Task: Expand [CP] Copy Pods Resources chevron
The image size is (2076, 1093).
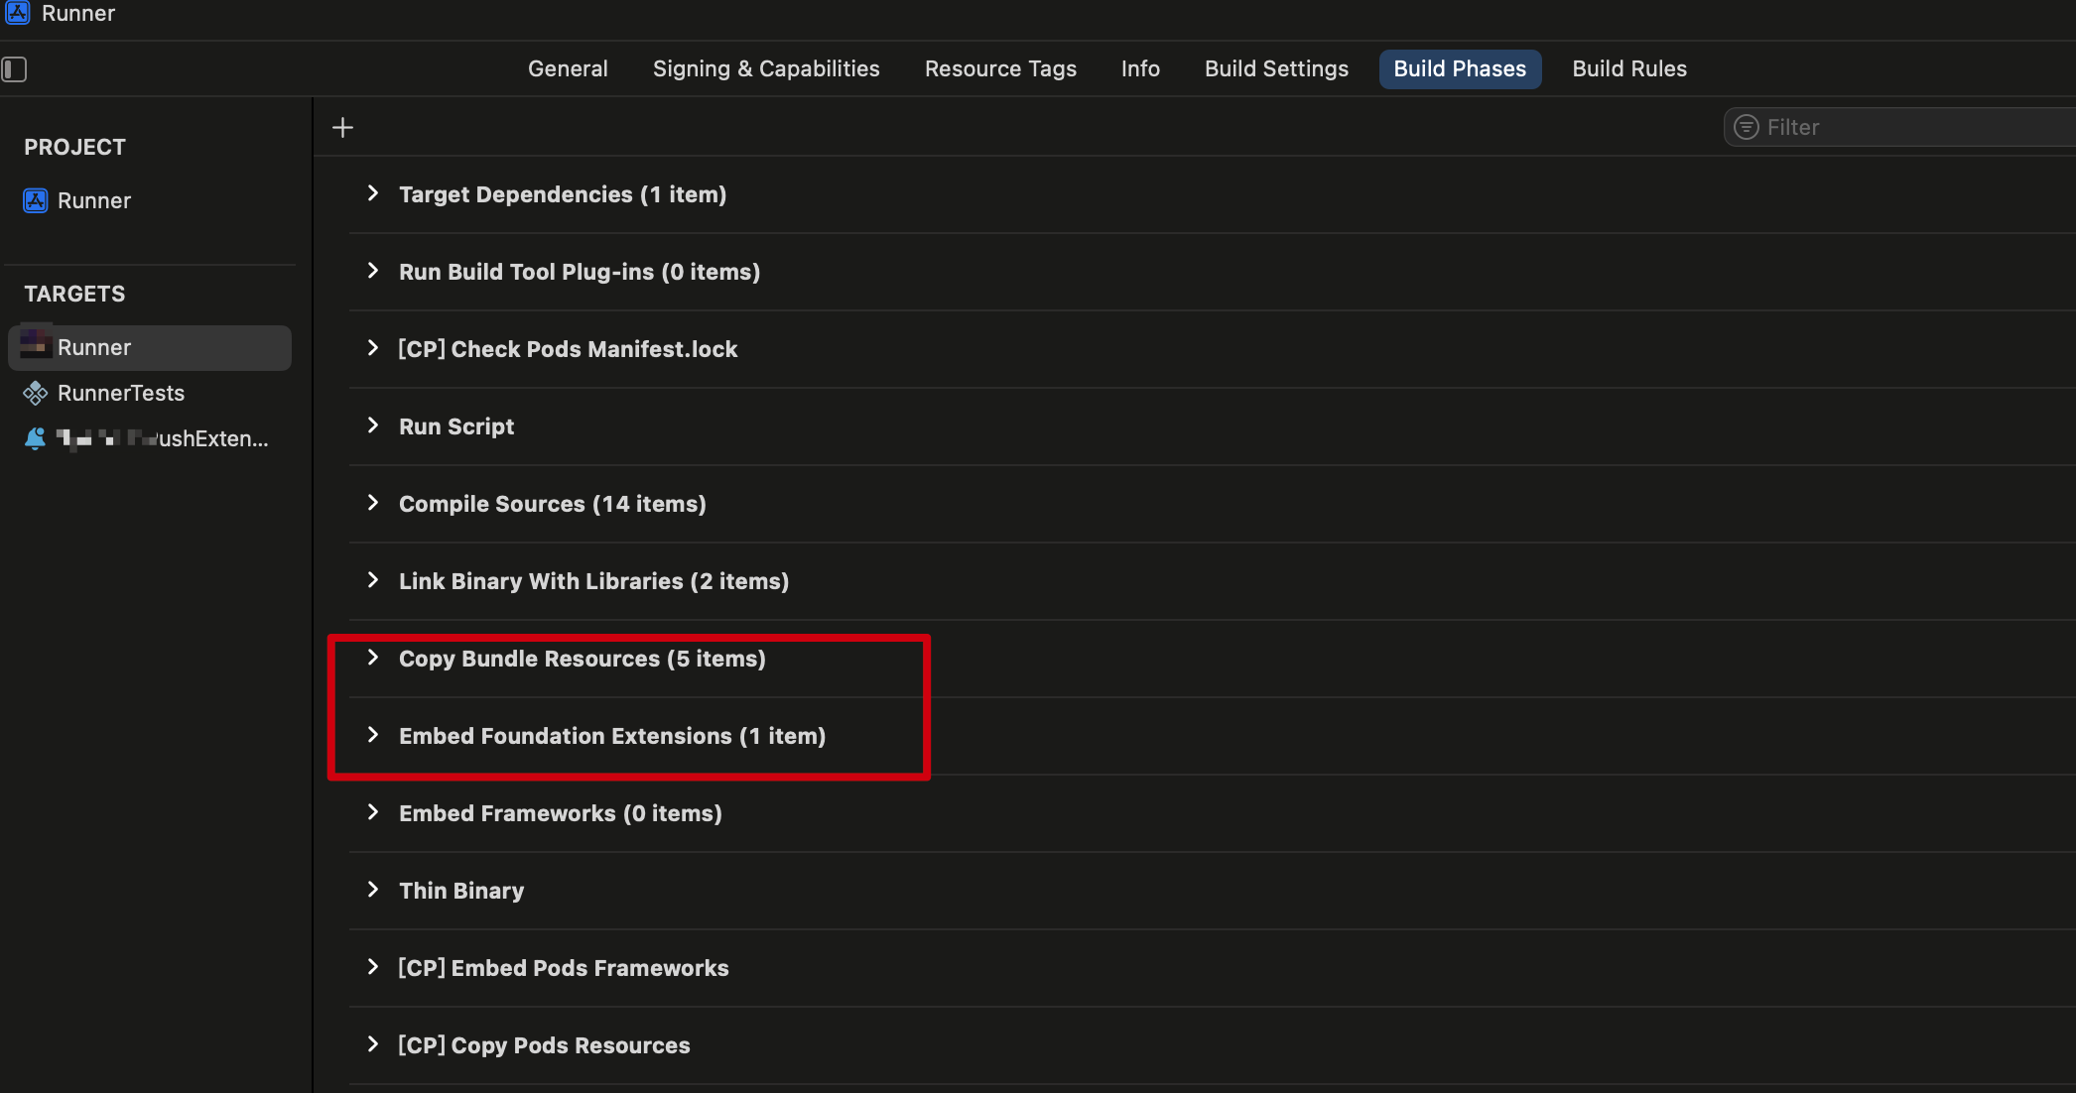Action: click(373, 1044)
